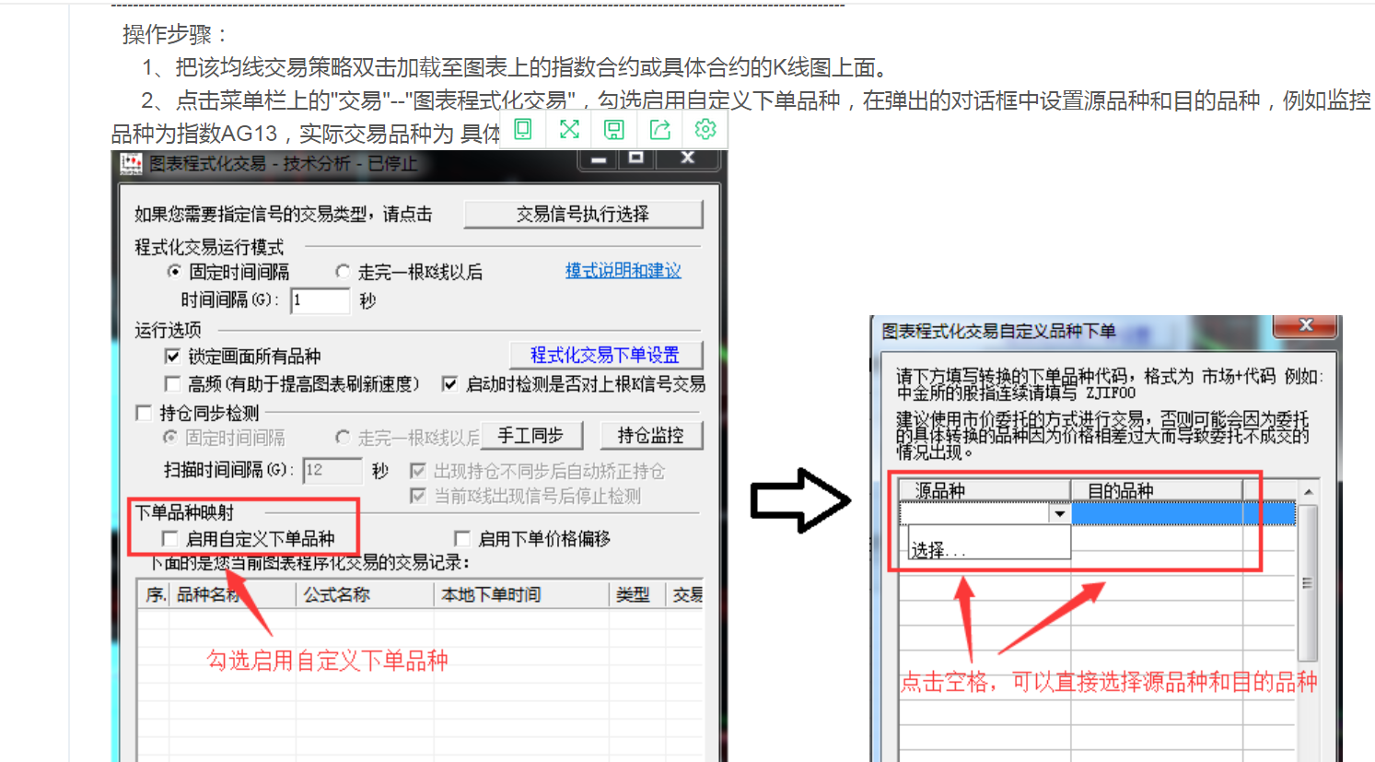The image size is (1375, 762).
Task: Maximize the 图表程式化交易 dialog window
Action: tap(635, 159)
